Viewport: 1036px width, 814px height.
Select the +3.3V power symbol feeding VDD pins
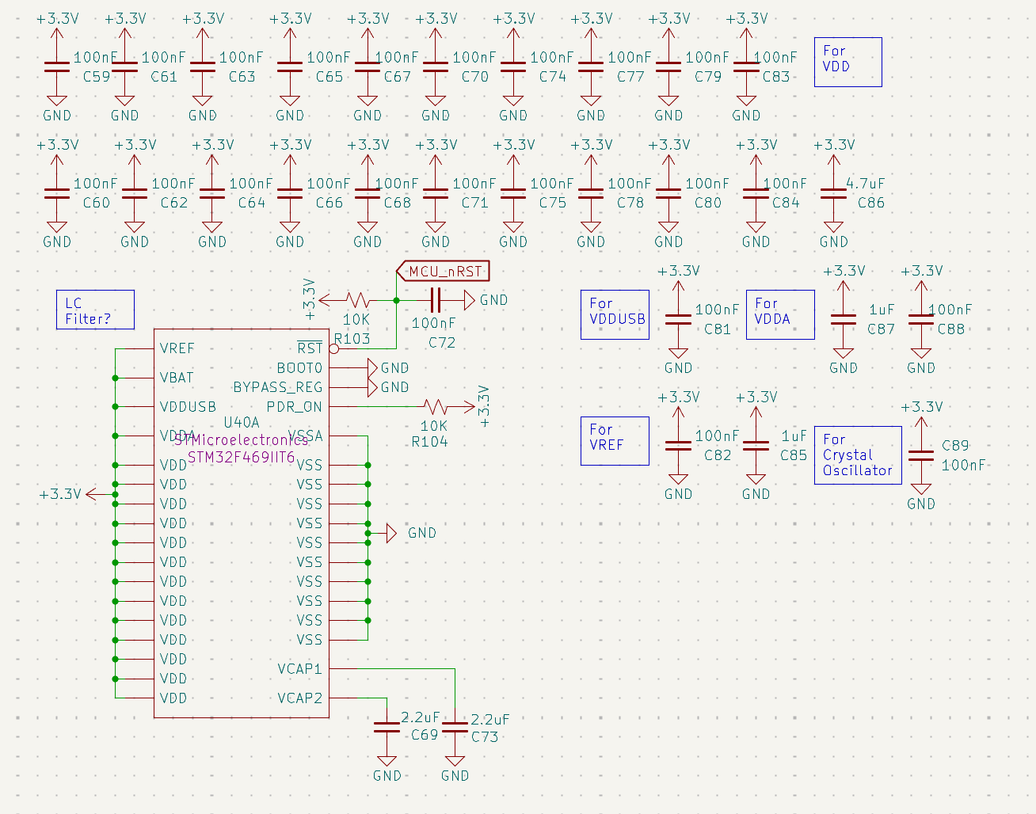tap(71, 494)
